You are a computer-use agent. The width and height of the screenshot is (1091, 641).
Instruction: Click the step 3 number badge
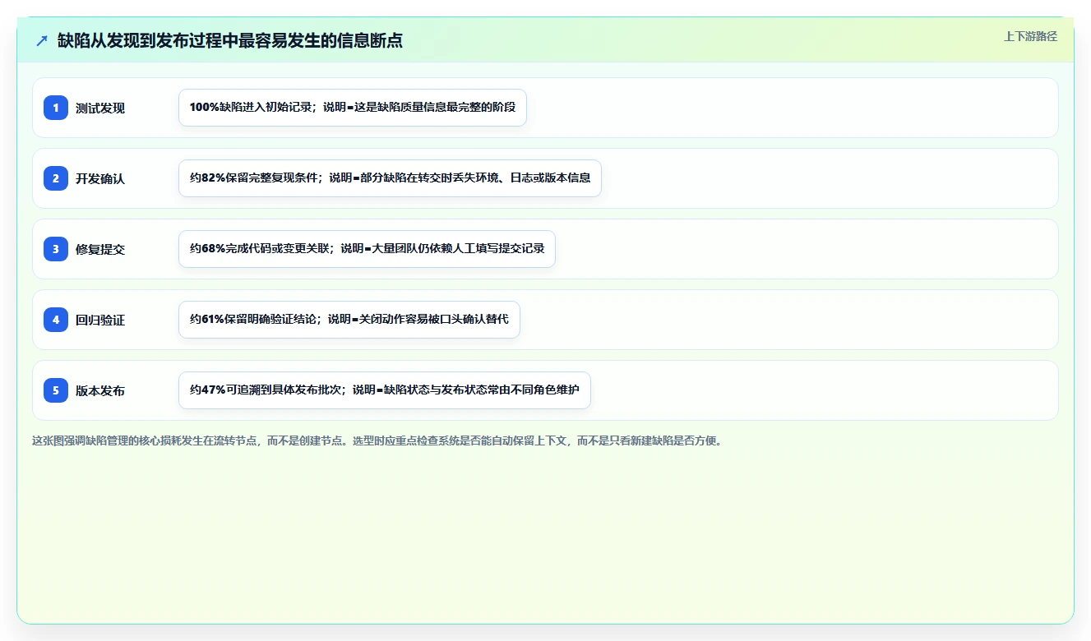[56, 249]
